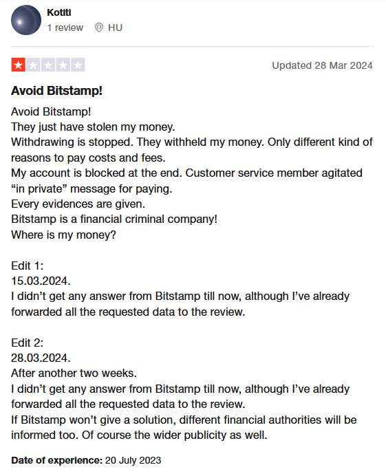Screen dimensions: 386x476
Task: Open the "Updated 28 Mar 2024" date
Action: (322, 65)
